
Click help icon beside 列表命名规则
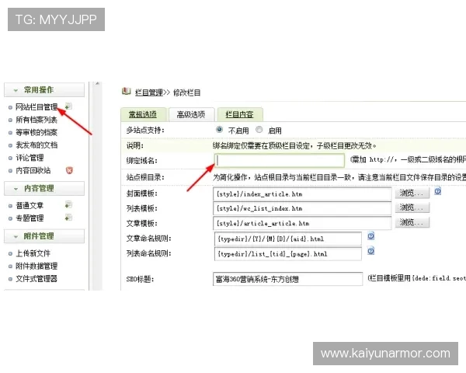click(x=370, y=251)
